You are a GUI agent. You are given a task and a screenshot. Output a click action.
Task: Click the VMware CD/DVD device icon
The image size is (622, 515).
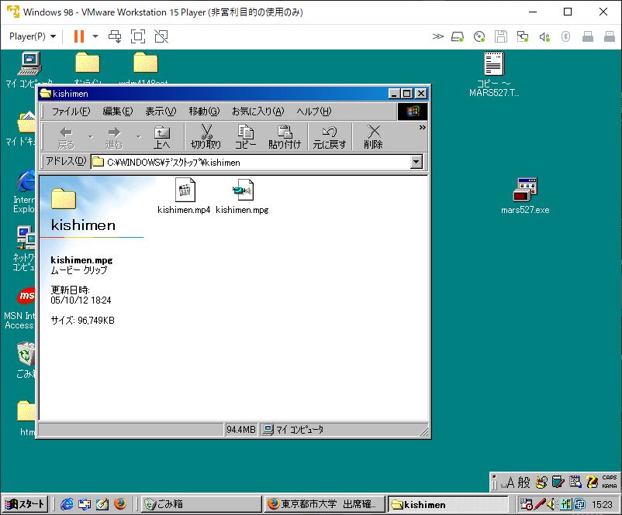coord(479,37)
